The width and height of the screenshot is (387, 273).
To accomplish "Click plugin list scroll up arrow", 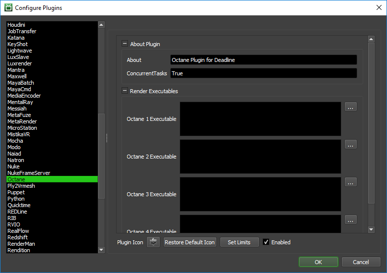I will 101,25.
